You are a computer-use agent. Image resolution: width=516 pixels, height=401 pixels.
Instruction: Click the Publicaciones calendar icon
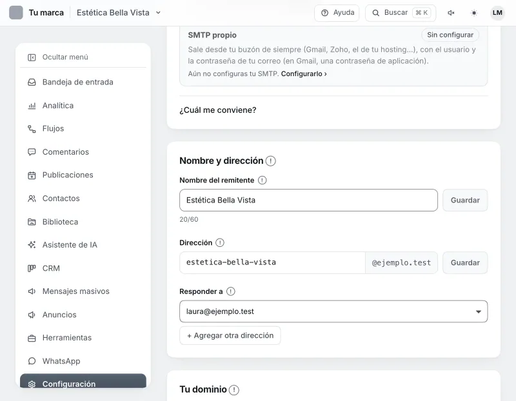click(32, 175)
